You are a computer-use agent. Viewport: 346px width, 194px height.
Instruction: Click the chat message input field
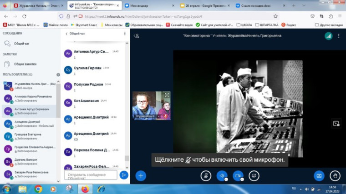(x=91, y=175)
